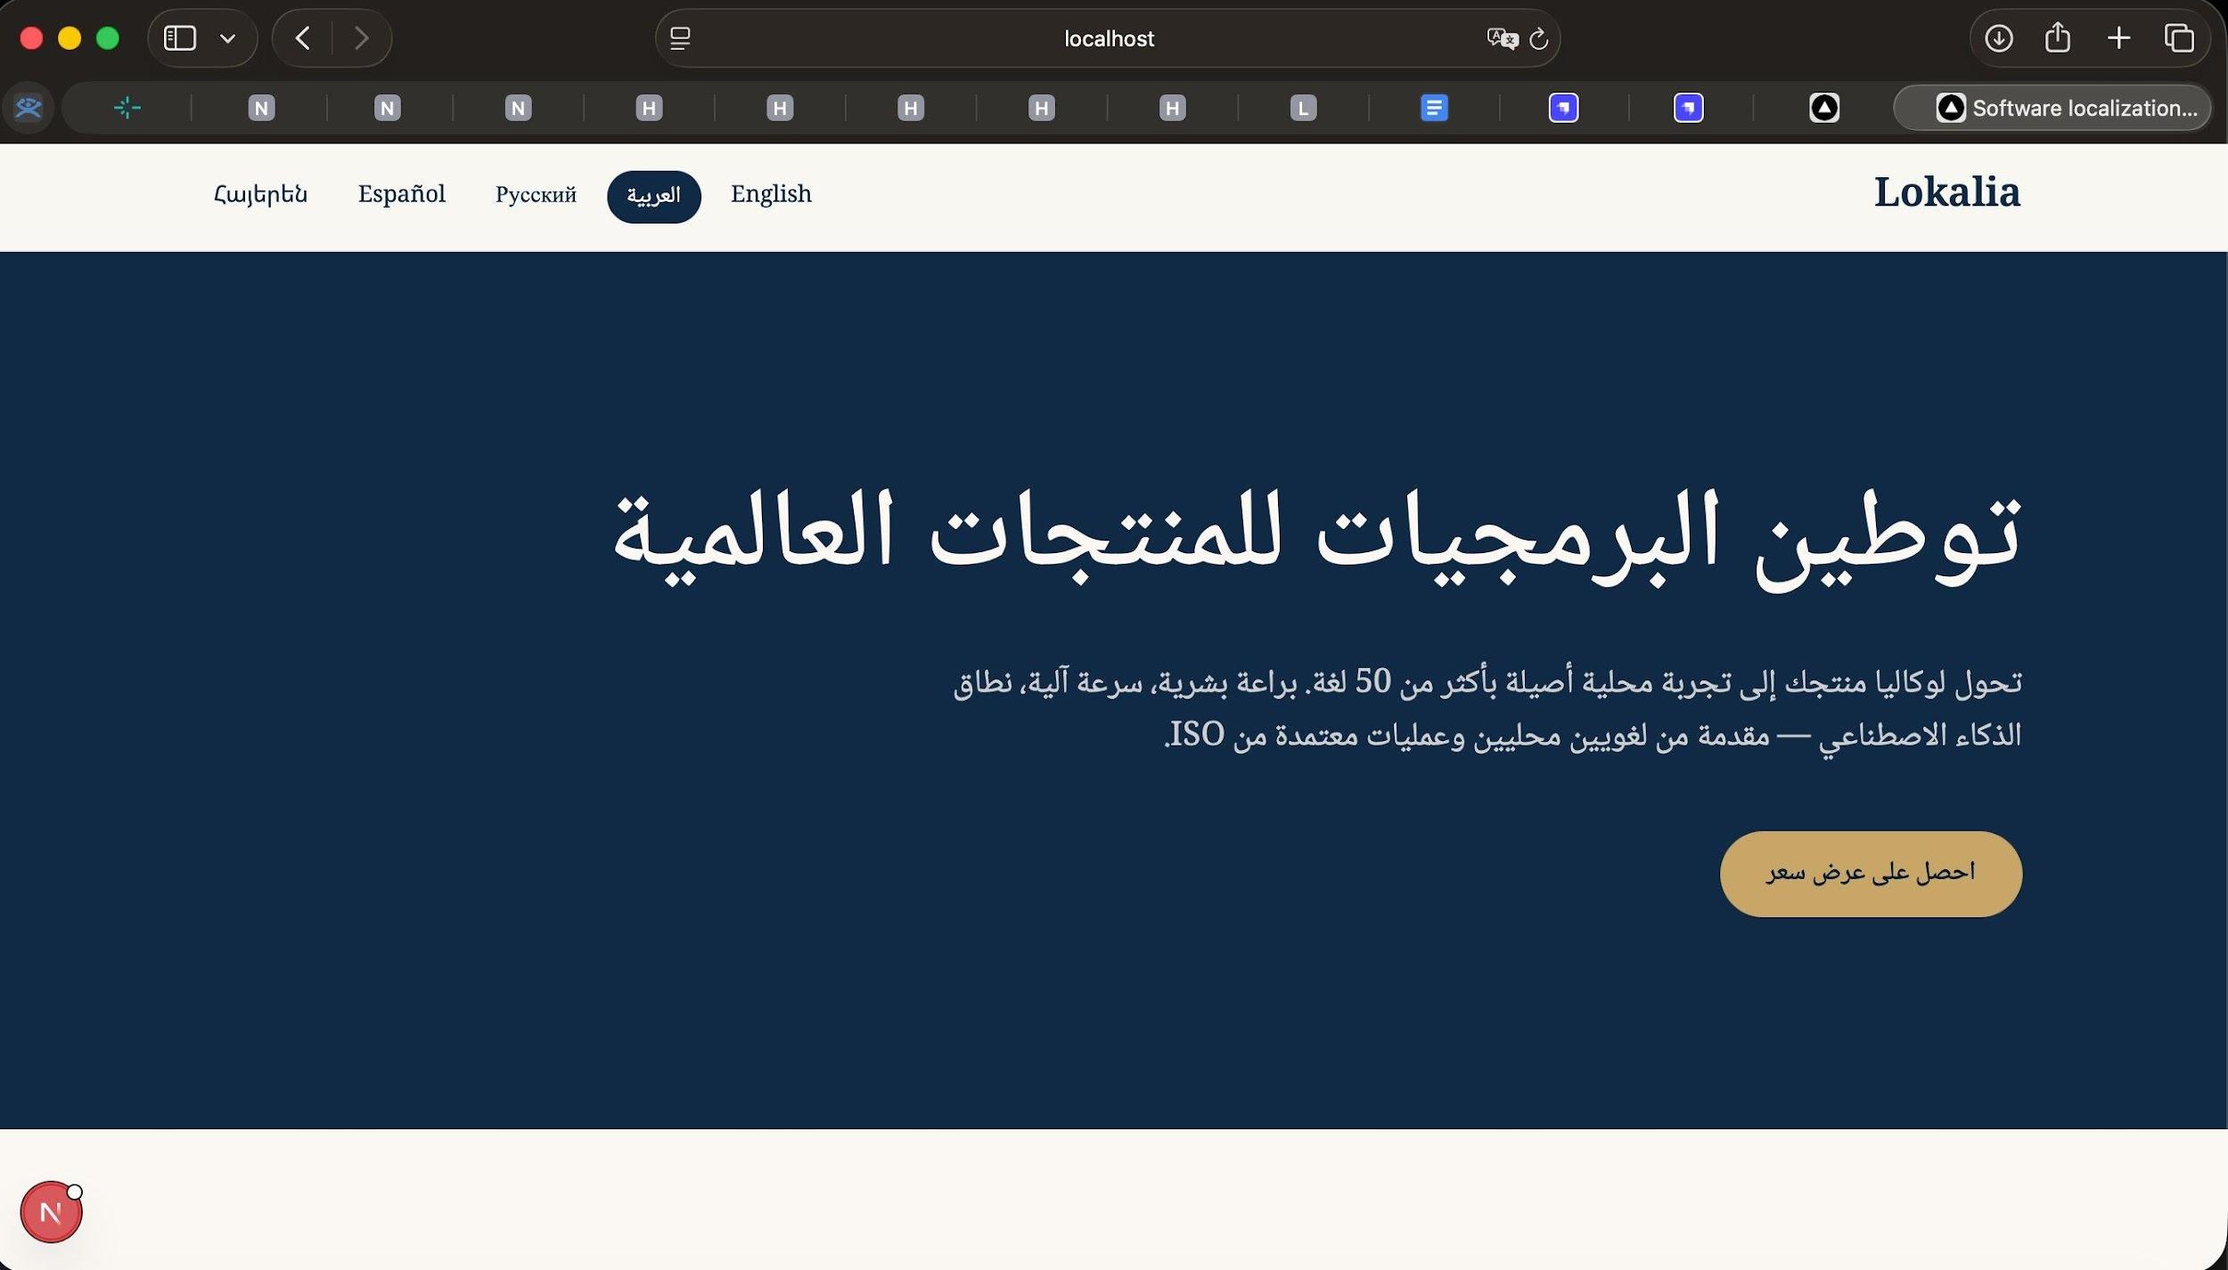Open the Next.js dev tools N badge
The width and height of the screenshot is (2228, 1270).
pos(52,1211)
